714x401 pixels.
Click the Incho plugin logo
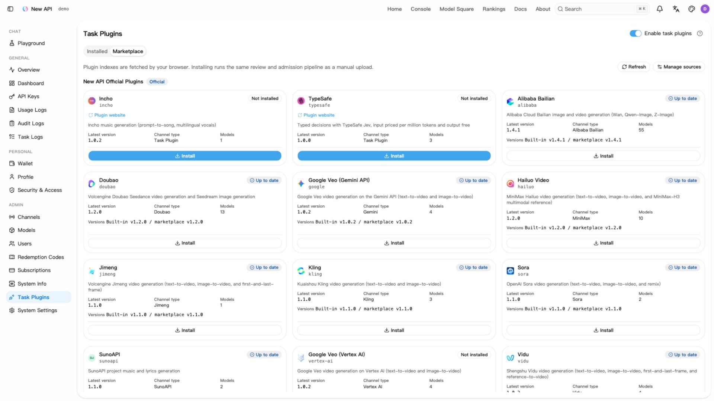[x=92, y=101]
